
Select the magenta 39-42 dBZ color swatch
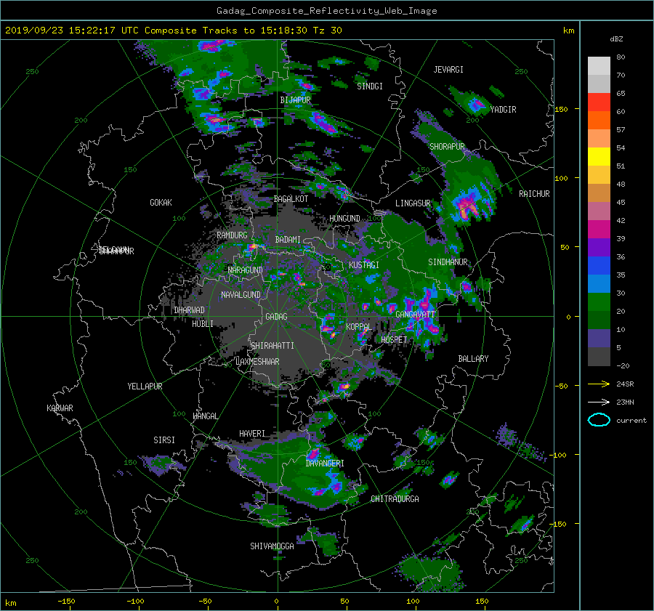(599, 229)
